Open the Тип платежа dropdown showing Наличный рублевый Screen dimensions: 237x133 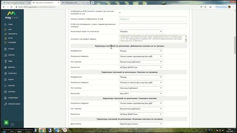click(141, 88)
